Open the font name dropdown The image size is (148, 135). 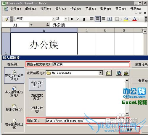click(53, 19)
